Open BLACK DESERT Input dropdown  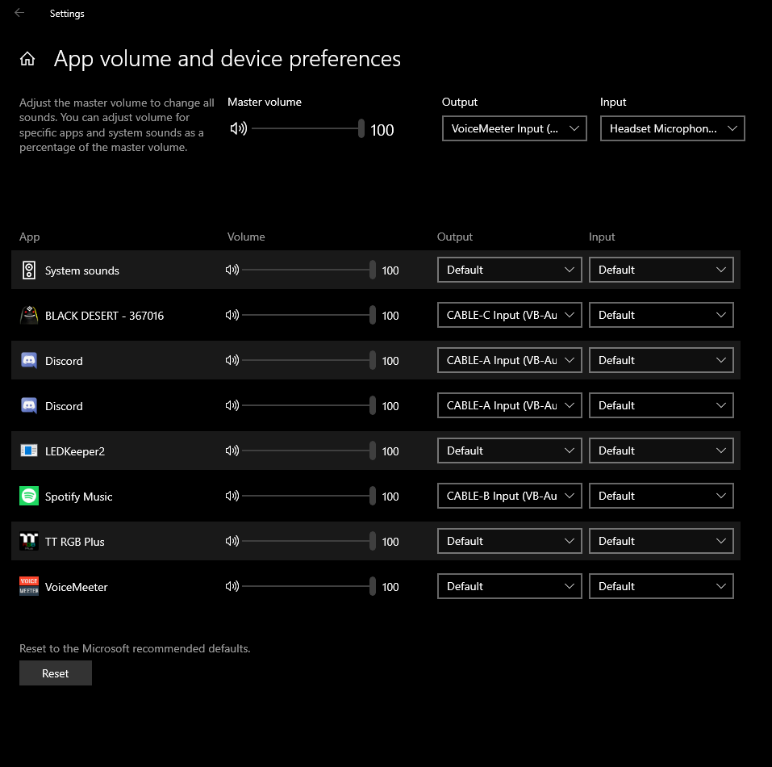(x=661, y=315)
